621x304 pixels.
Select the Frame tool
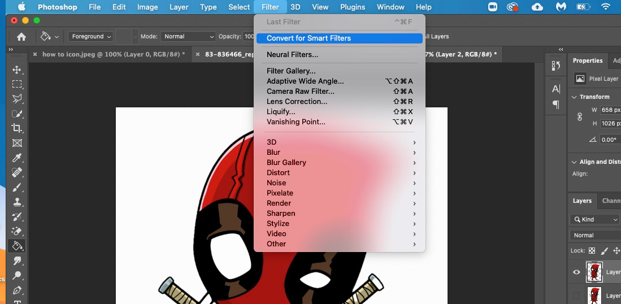(16, 143)
